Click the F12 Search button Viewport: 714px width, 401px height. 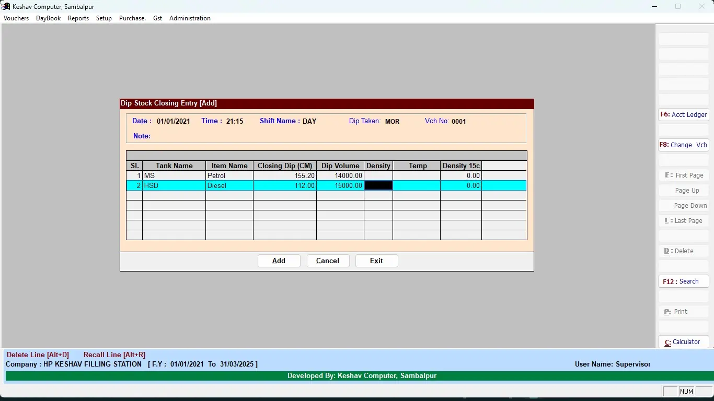(x=684, y=281)
